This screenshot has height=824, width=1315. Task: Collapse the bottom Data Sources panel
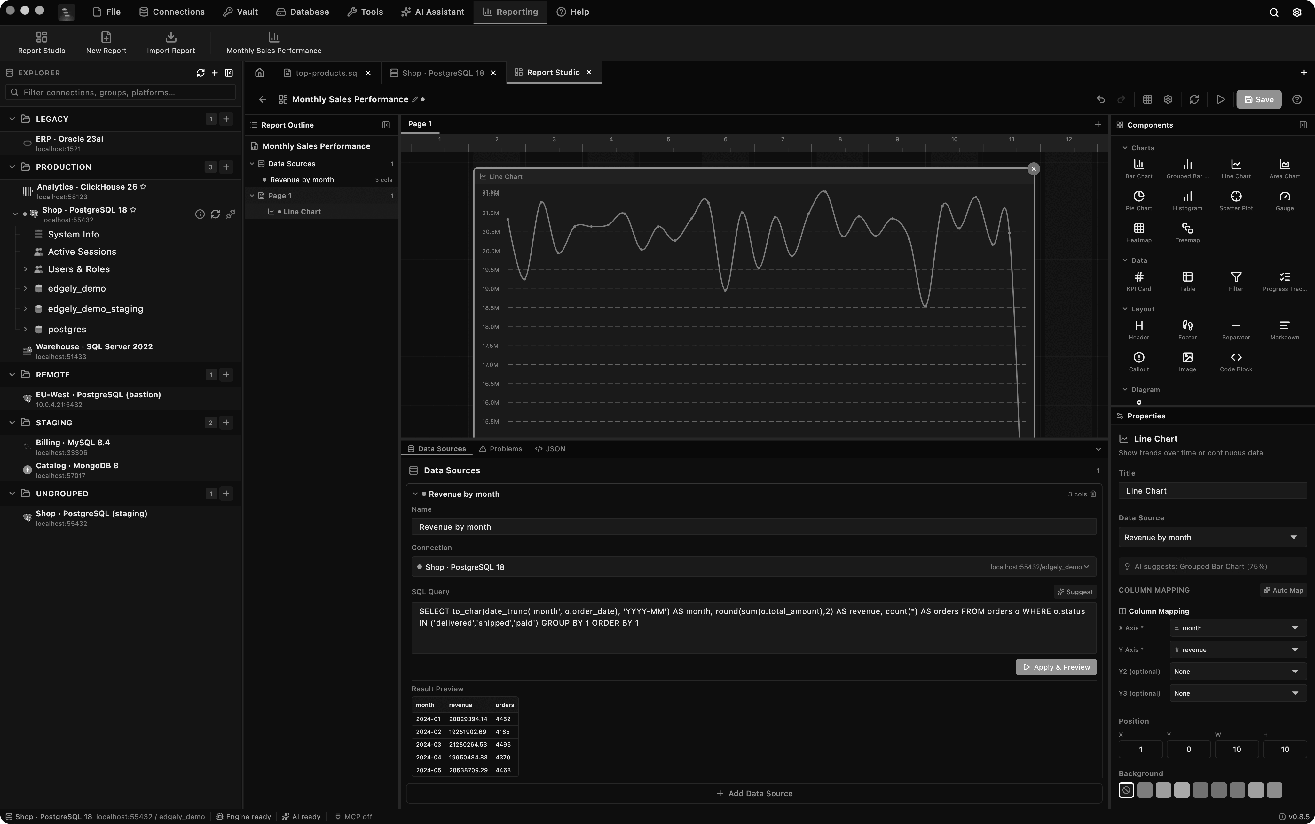[x=1098, y=449]
